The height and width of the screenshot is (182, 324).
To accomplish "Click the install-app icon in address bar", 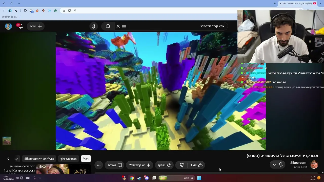I will (x=69, y=11).
